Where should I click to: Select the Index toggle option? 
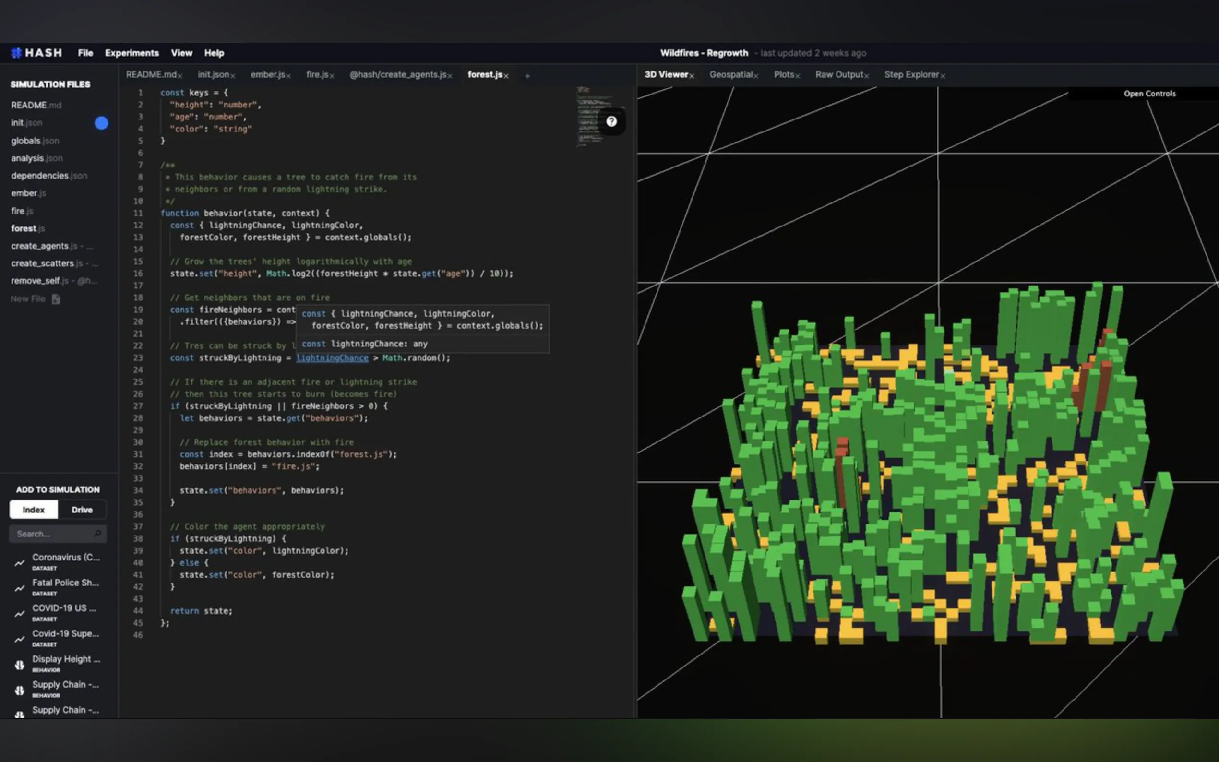[34, 510]
